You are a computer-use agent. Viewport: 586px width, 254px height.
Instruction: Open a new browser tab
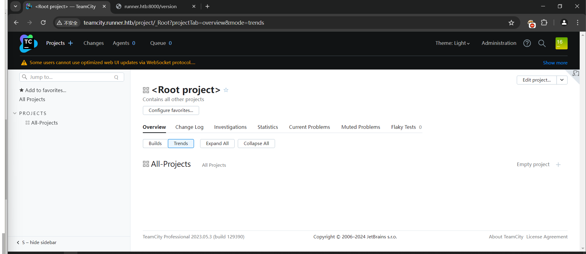coord(207,6)
